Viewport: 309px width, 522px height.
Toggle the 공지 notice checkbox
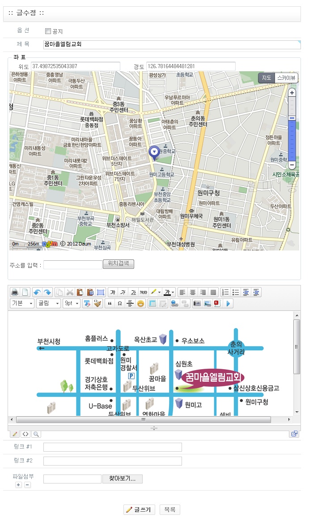click(x=48, y=31)
